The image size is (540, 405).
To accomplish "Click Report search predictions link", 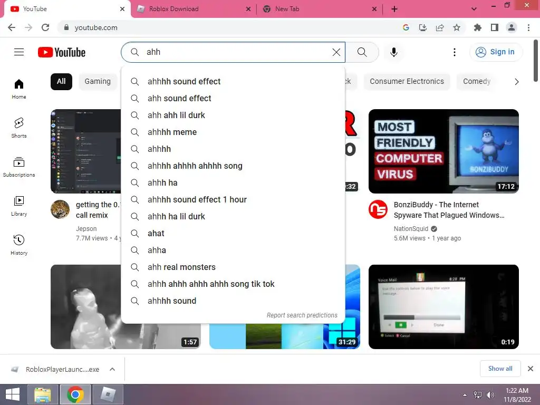I will (x=302, y=315).
